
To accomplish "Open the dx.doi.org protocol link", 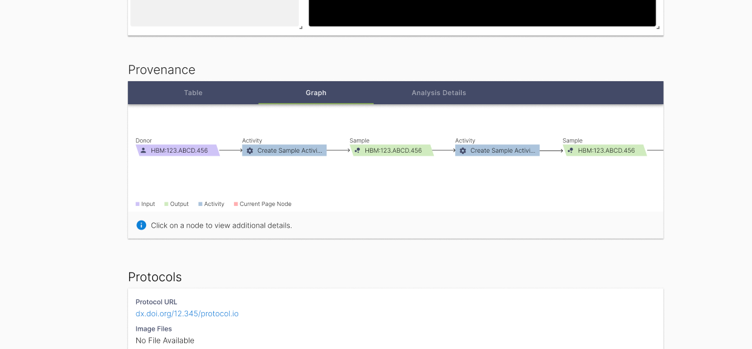I will [187, 313].
